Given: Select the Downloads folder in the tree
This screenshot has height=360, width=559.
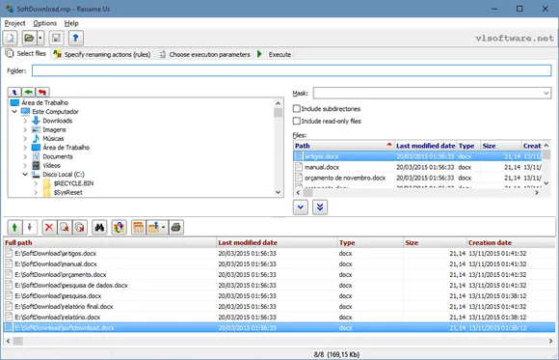Looking at the screenshot, I should (58, 121).
